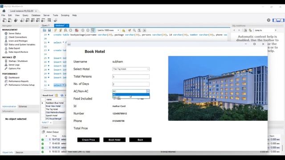Viewport: 285px width, 160px height.
Task: Open the schema inspector icon
Action: [16, 20]
